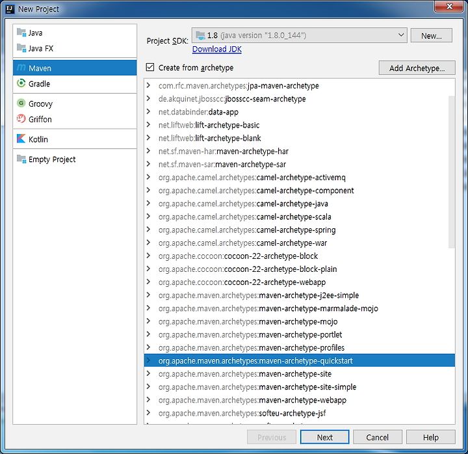Image resolution: width=468 pixels, height=454 pixels.
Task: Expand softeu-archetype-jsf node
Action: (x=148, y=413)
